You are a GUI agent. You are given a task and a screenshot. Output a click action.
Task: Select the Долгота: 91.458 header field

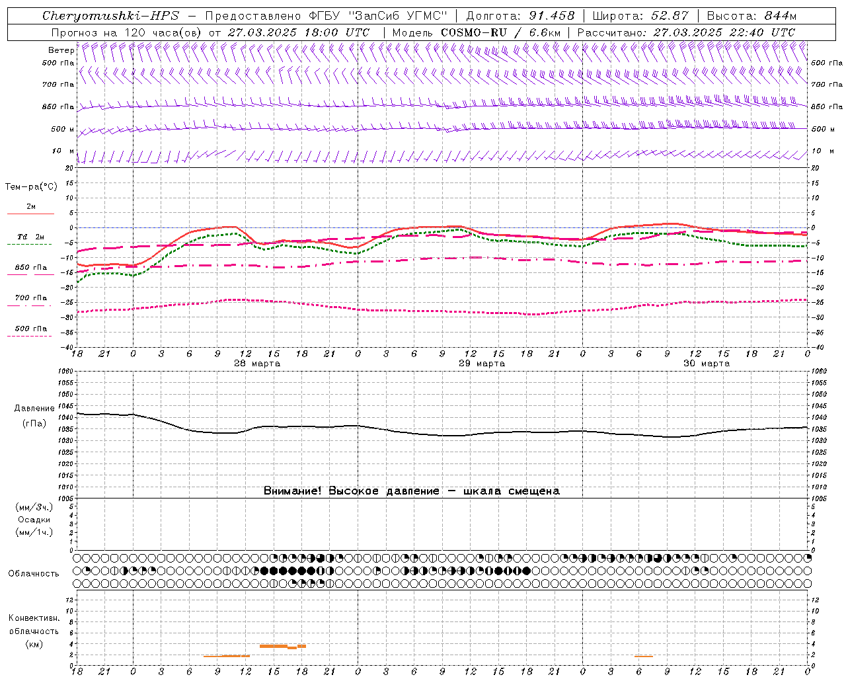point(520,16)
